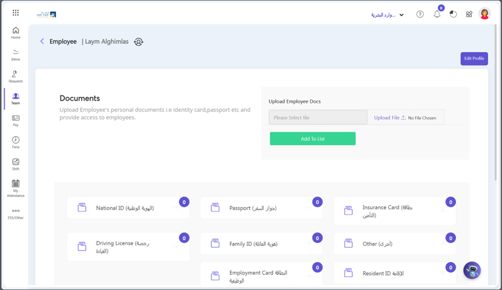
Task: Open the ESS/Other more menu
Action: coord(16,214)
